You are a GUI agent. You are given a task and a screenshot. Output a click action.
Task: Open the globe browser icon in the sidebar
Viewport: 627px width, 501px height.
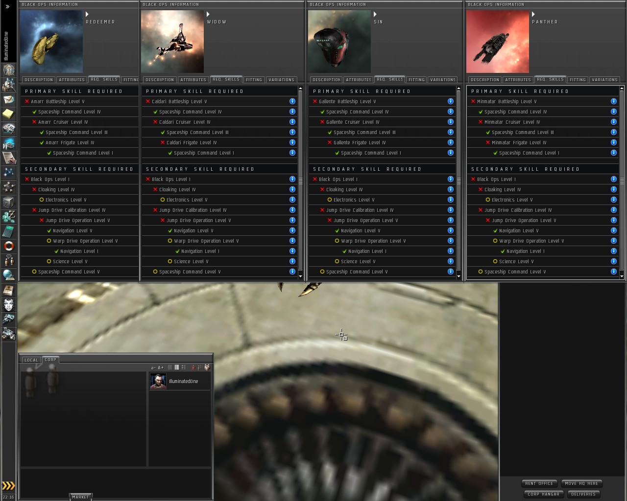point(9,275)
